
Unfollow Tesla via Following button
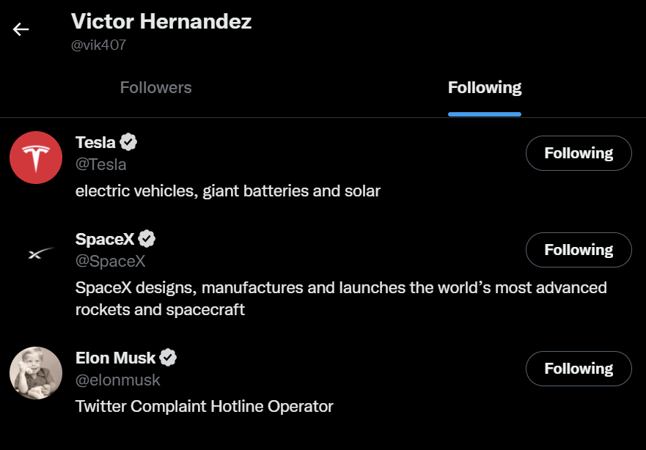[579, 153]
